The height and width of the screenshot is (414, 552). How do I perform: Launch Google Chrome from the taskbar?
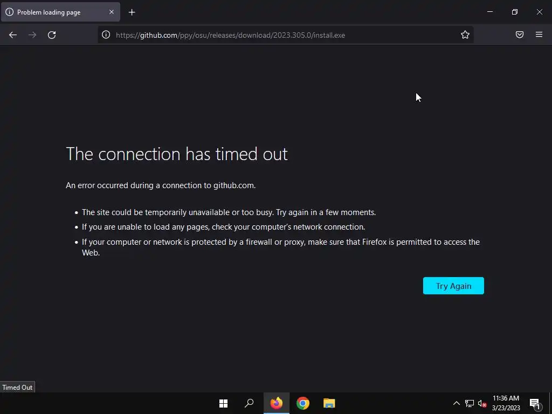[x=303, y=403]
